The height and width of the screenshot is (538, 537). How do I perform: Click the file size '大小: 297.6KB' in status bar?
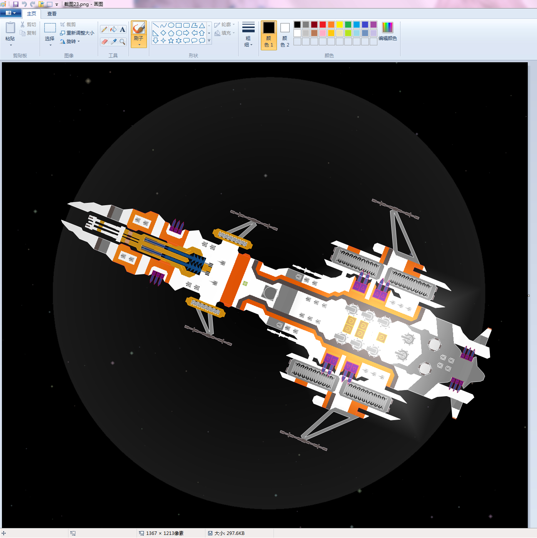click(229, 533)
